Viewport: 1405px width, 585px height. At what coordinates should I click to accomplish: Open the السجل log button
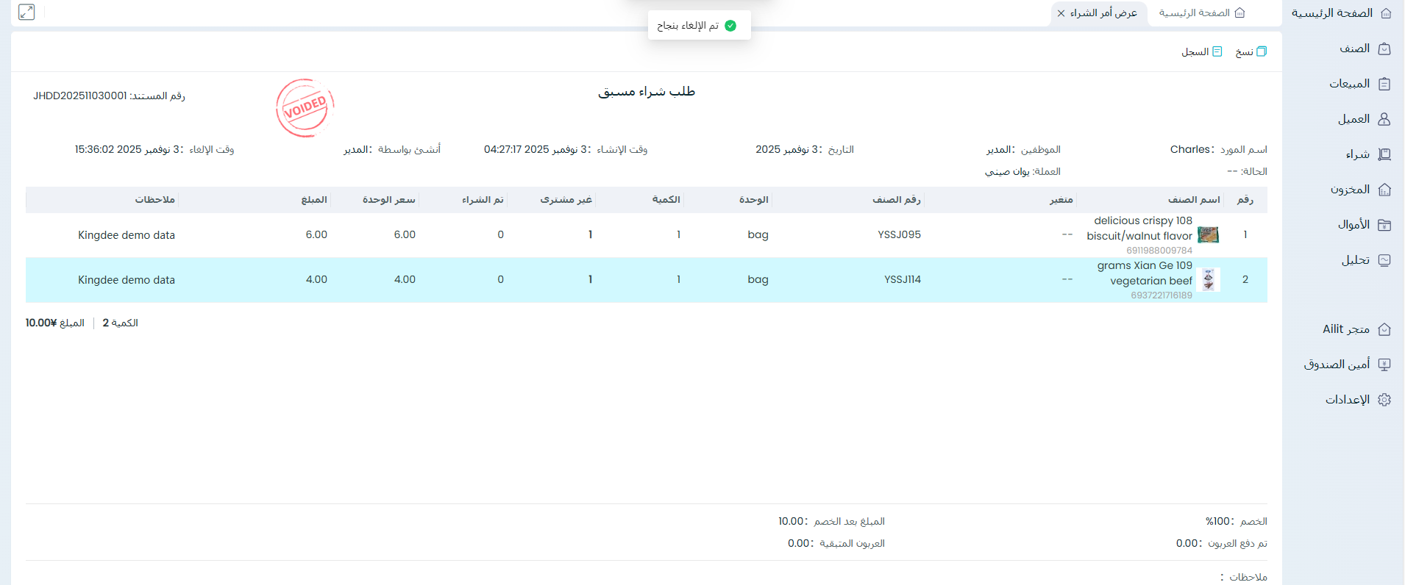click(1201, 51)
